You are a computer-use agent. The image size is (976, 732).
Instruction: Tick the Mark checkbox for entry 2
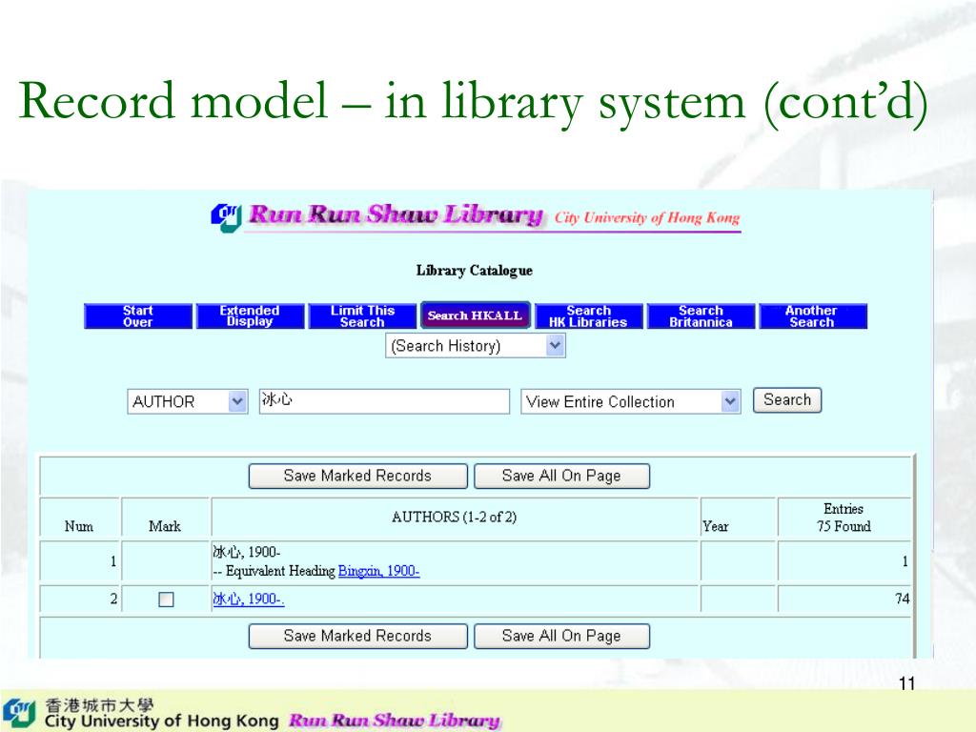(166, 600)
